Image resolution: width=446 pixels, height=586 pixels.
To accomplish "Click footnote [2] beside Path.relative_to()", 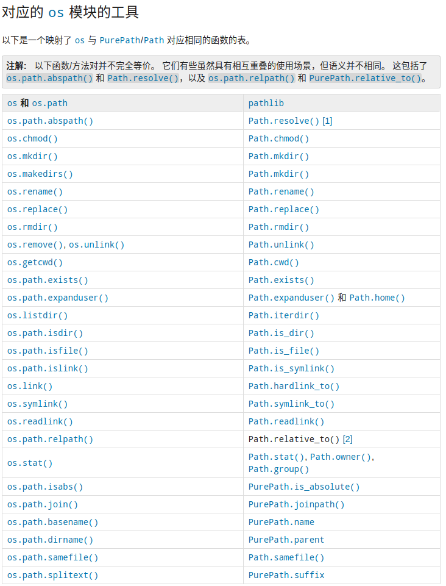I will point(347,439).
